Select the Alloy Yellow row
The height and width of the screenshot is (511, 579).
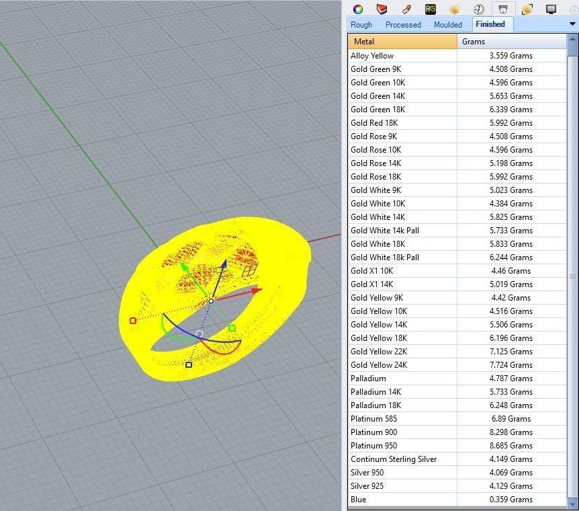(457, 56)
